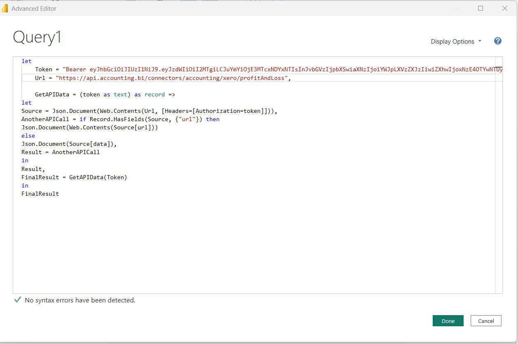518x344 pixels.
Task: Click the first let keyword
Action: pos(26,61)
